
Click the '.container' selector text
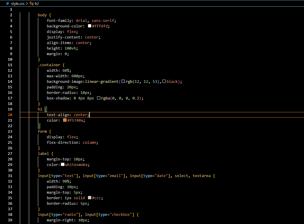pyautogui.click(x=49, y=65)
